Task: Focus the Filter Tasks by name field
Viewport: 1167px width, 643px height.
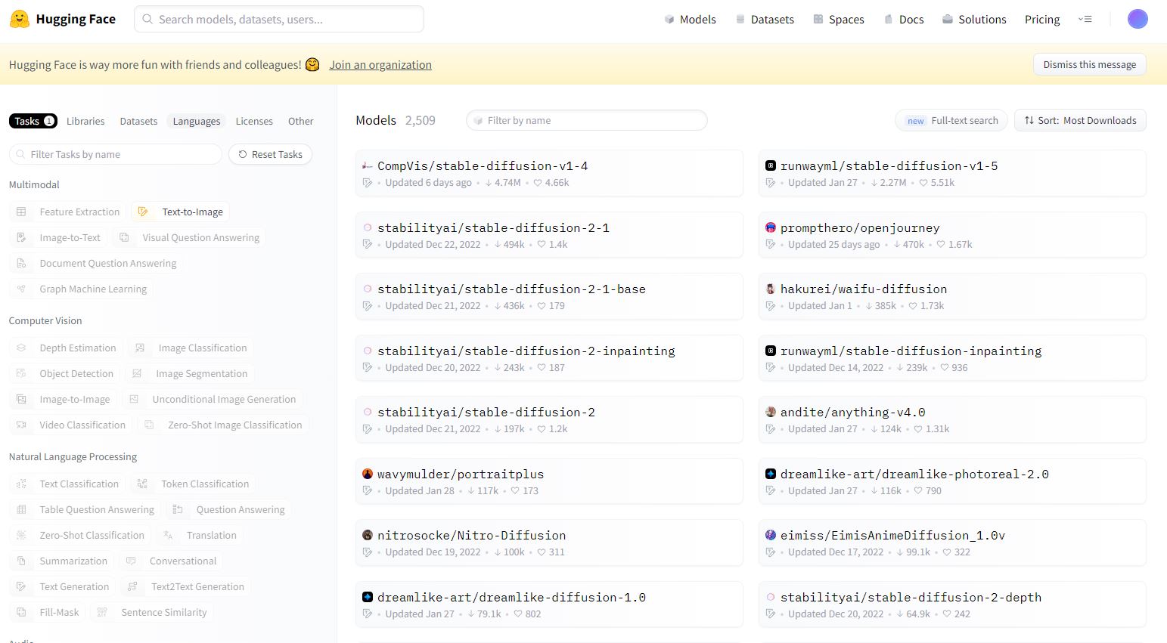Action: pos(116,154)
